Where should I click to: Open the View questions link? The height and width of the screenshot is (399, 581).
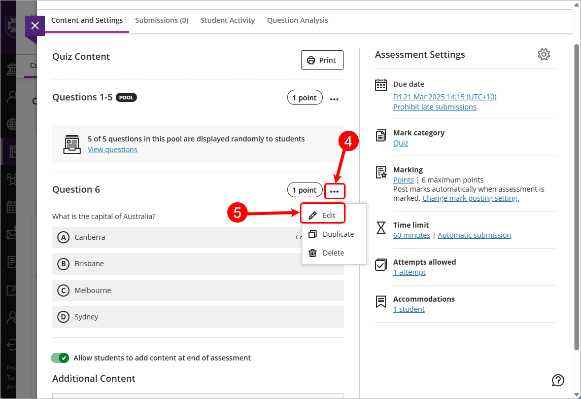click(113, 150)
